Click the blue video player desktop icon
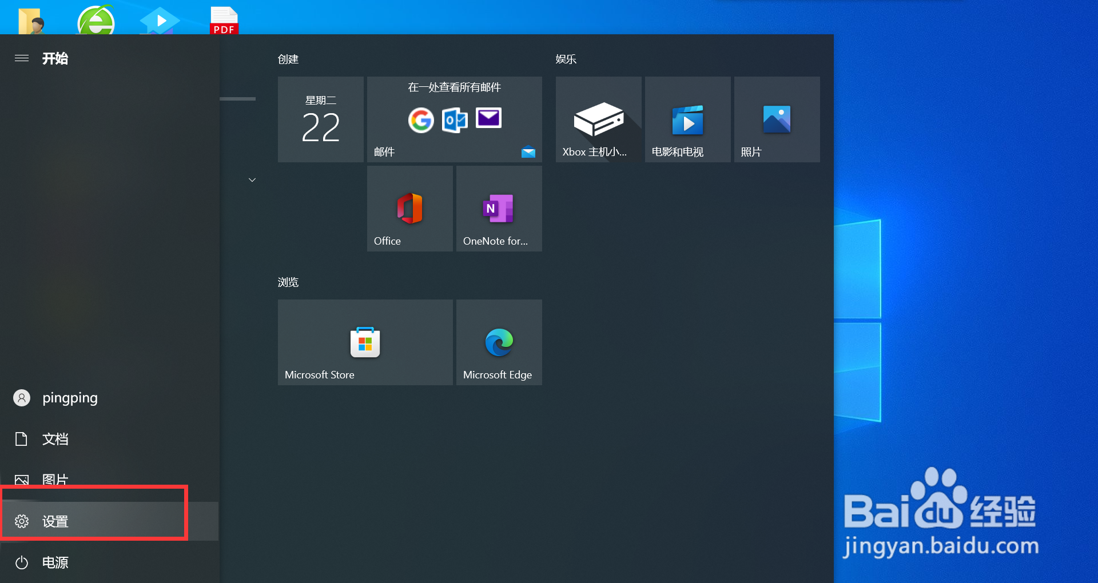Image resolution: width=1098 pixels, height=583 pixels. 160,21
